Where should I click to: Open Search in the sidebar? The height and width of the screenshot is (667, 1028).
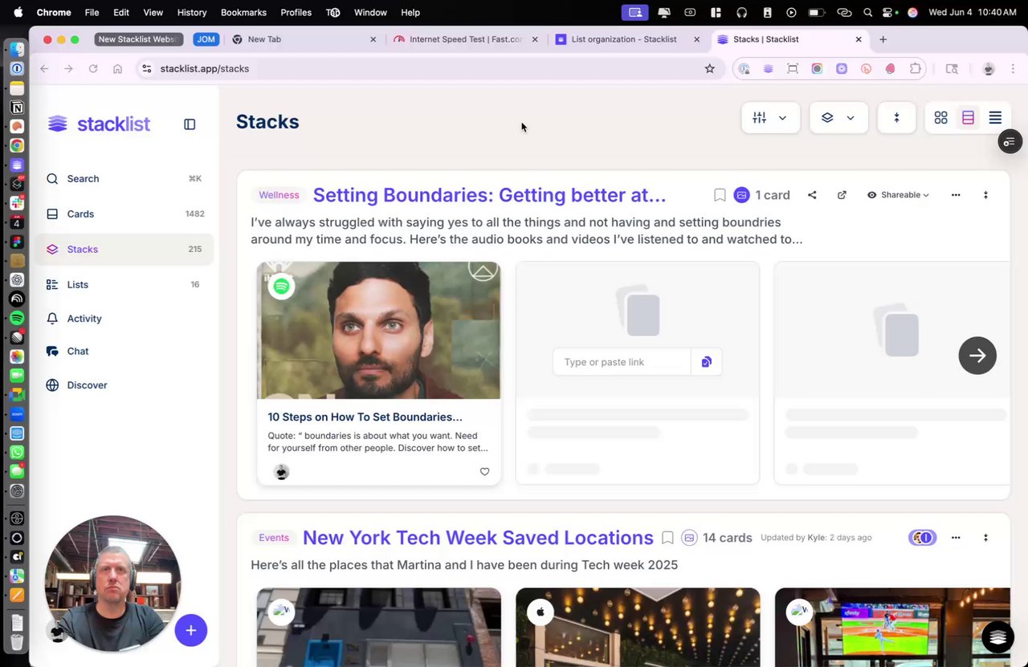click(124, 179)
